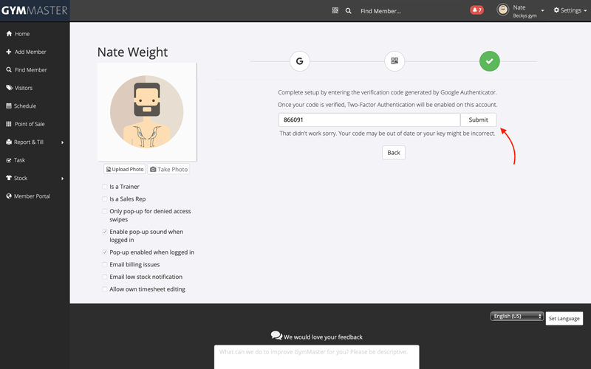Screen dimensions: 591x369
Task: Toggle Email billing issues checkbox
Action: [105, 264]
